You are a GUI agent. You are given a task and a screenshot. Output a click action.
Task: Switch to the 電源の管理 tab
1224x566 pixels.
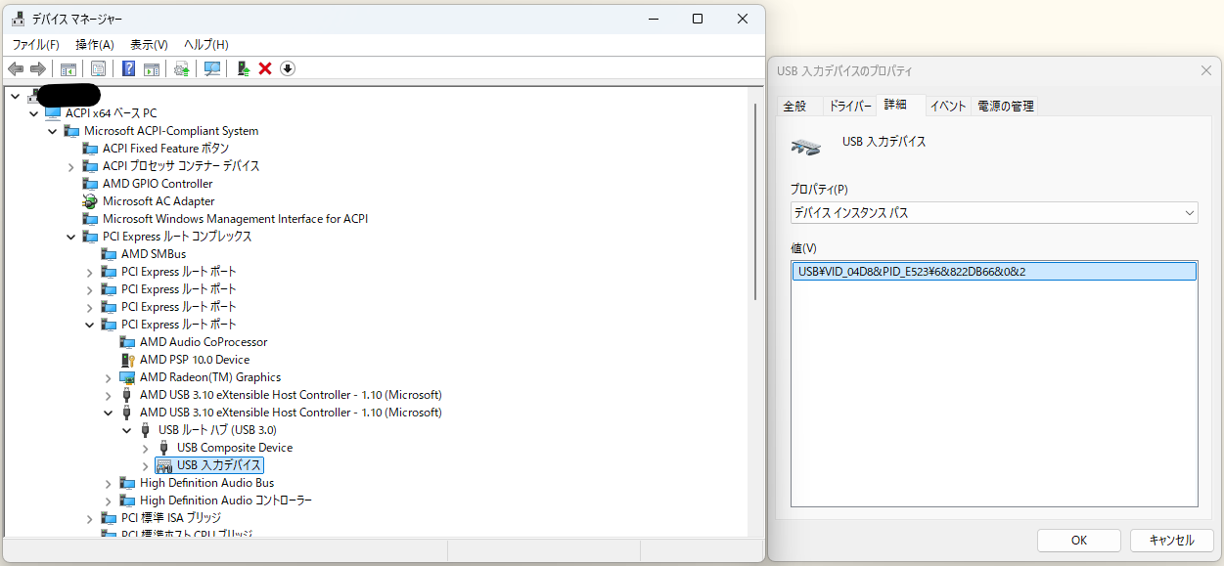[1005, 106]
